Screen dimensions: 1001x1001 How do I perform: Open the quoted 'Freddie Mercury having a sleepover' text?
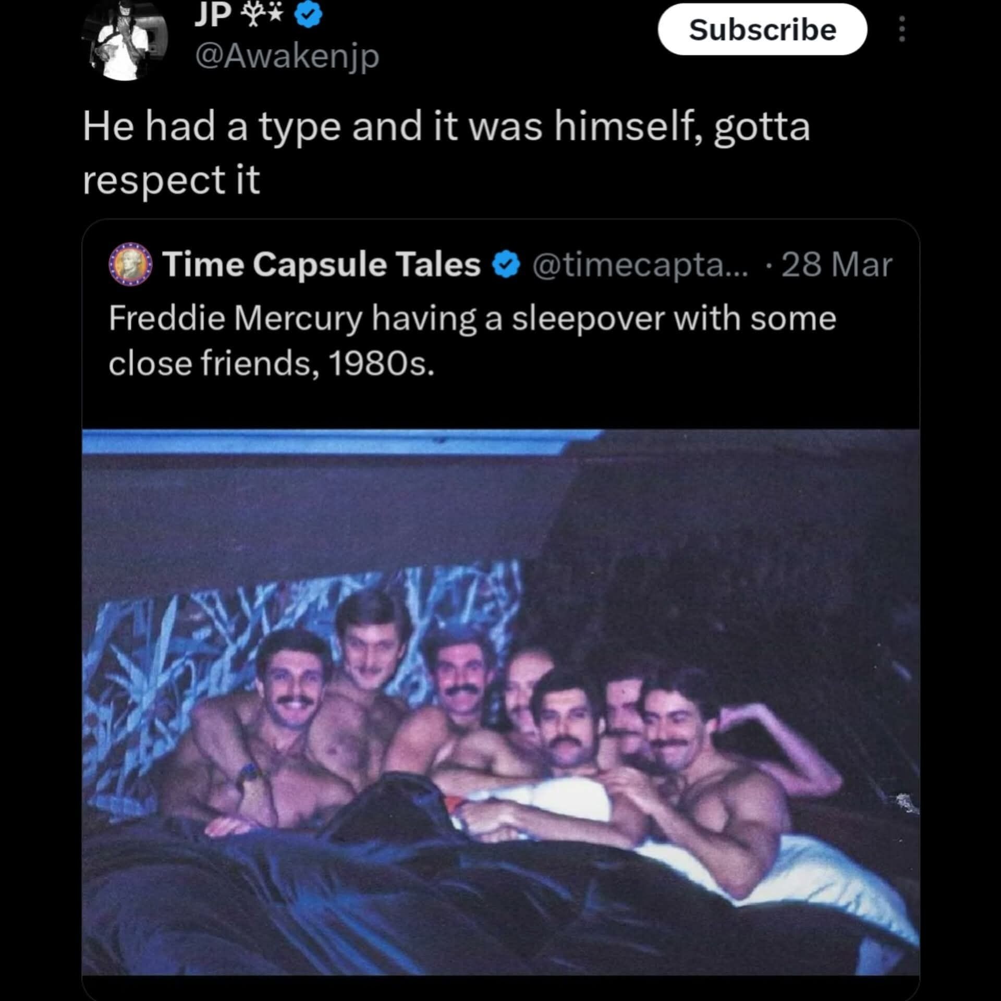[x=472, y=318]
